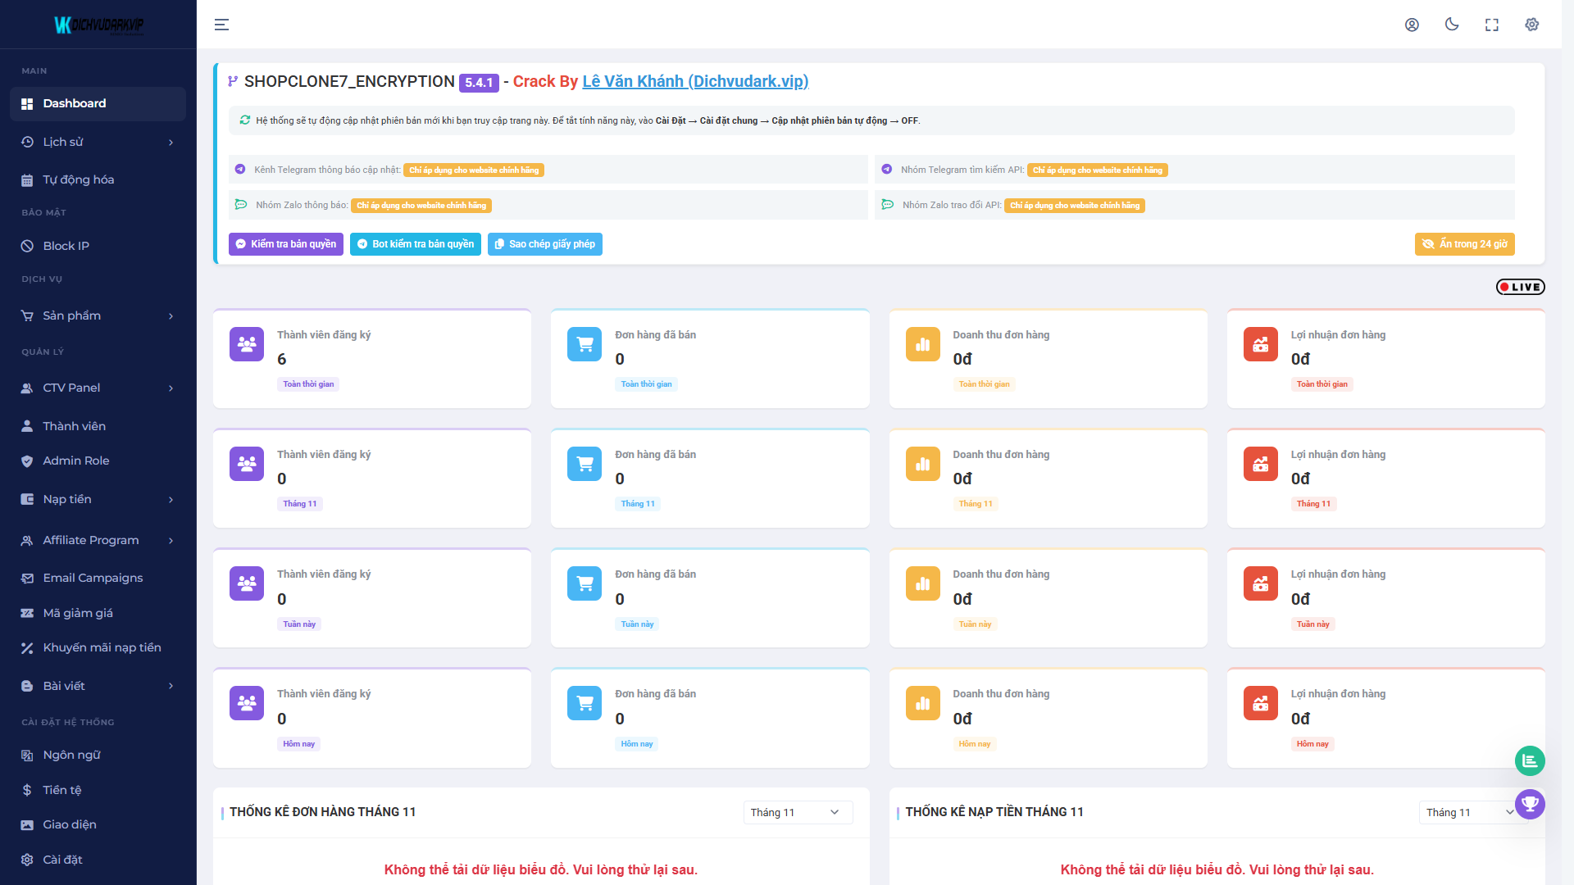Viewport: 1574px width, 885px height.
Task: Open the user profile icon
Action: coord(1412,25)
